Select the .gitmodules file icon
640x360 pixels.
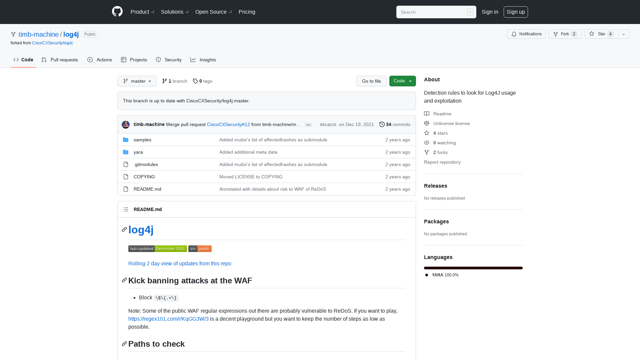[x=126, y=164]
